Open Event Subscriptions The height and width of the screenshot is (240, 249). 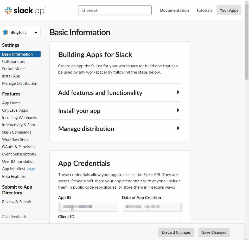point(19,154)
